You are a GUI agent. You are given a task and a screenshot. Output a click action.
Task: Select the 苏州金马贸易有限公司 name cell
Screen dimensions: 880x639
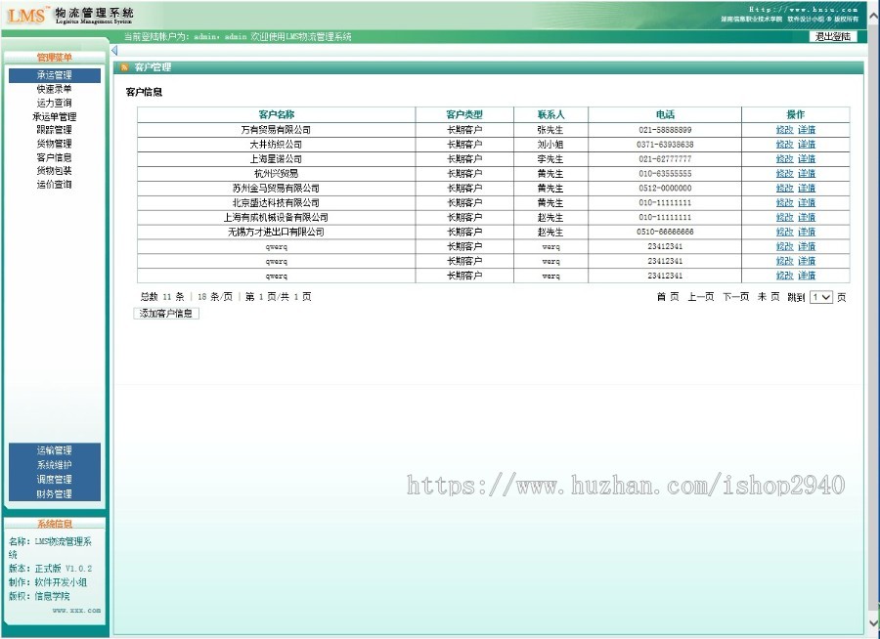(276, 188)
